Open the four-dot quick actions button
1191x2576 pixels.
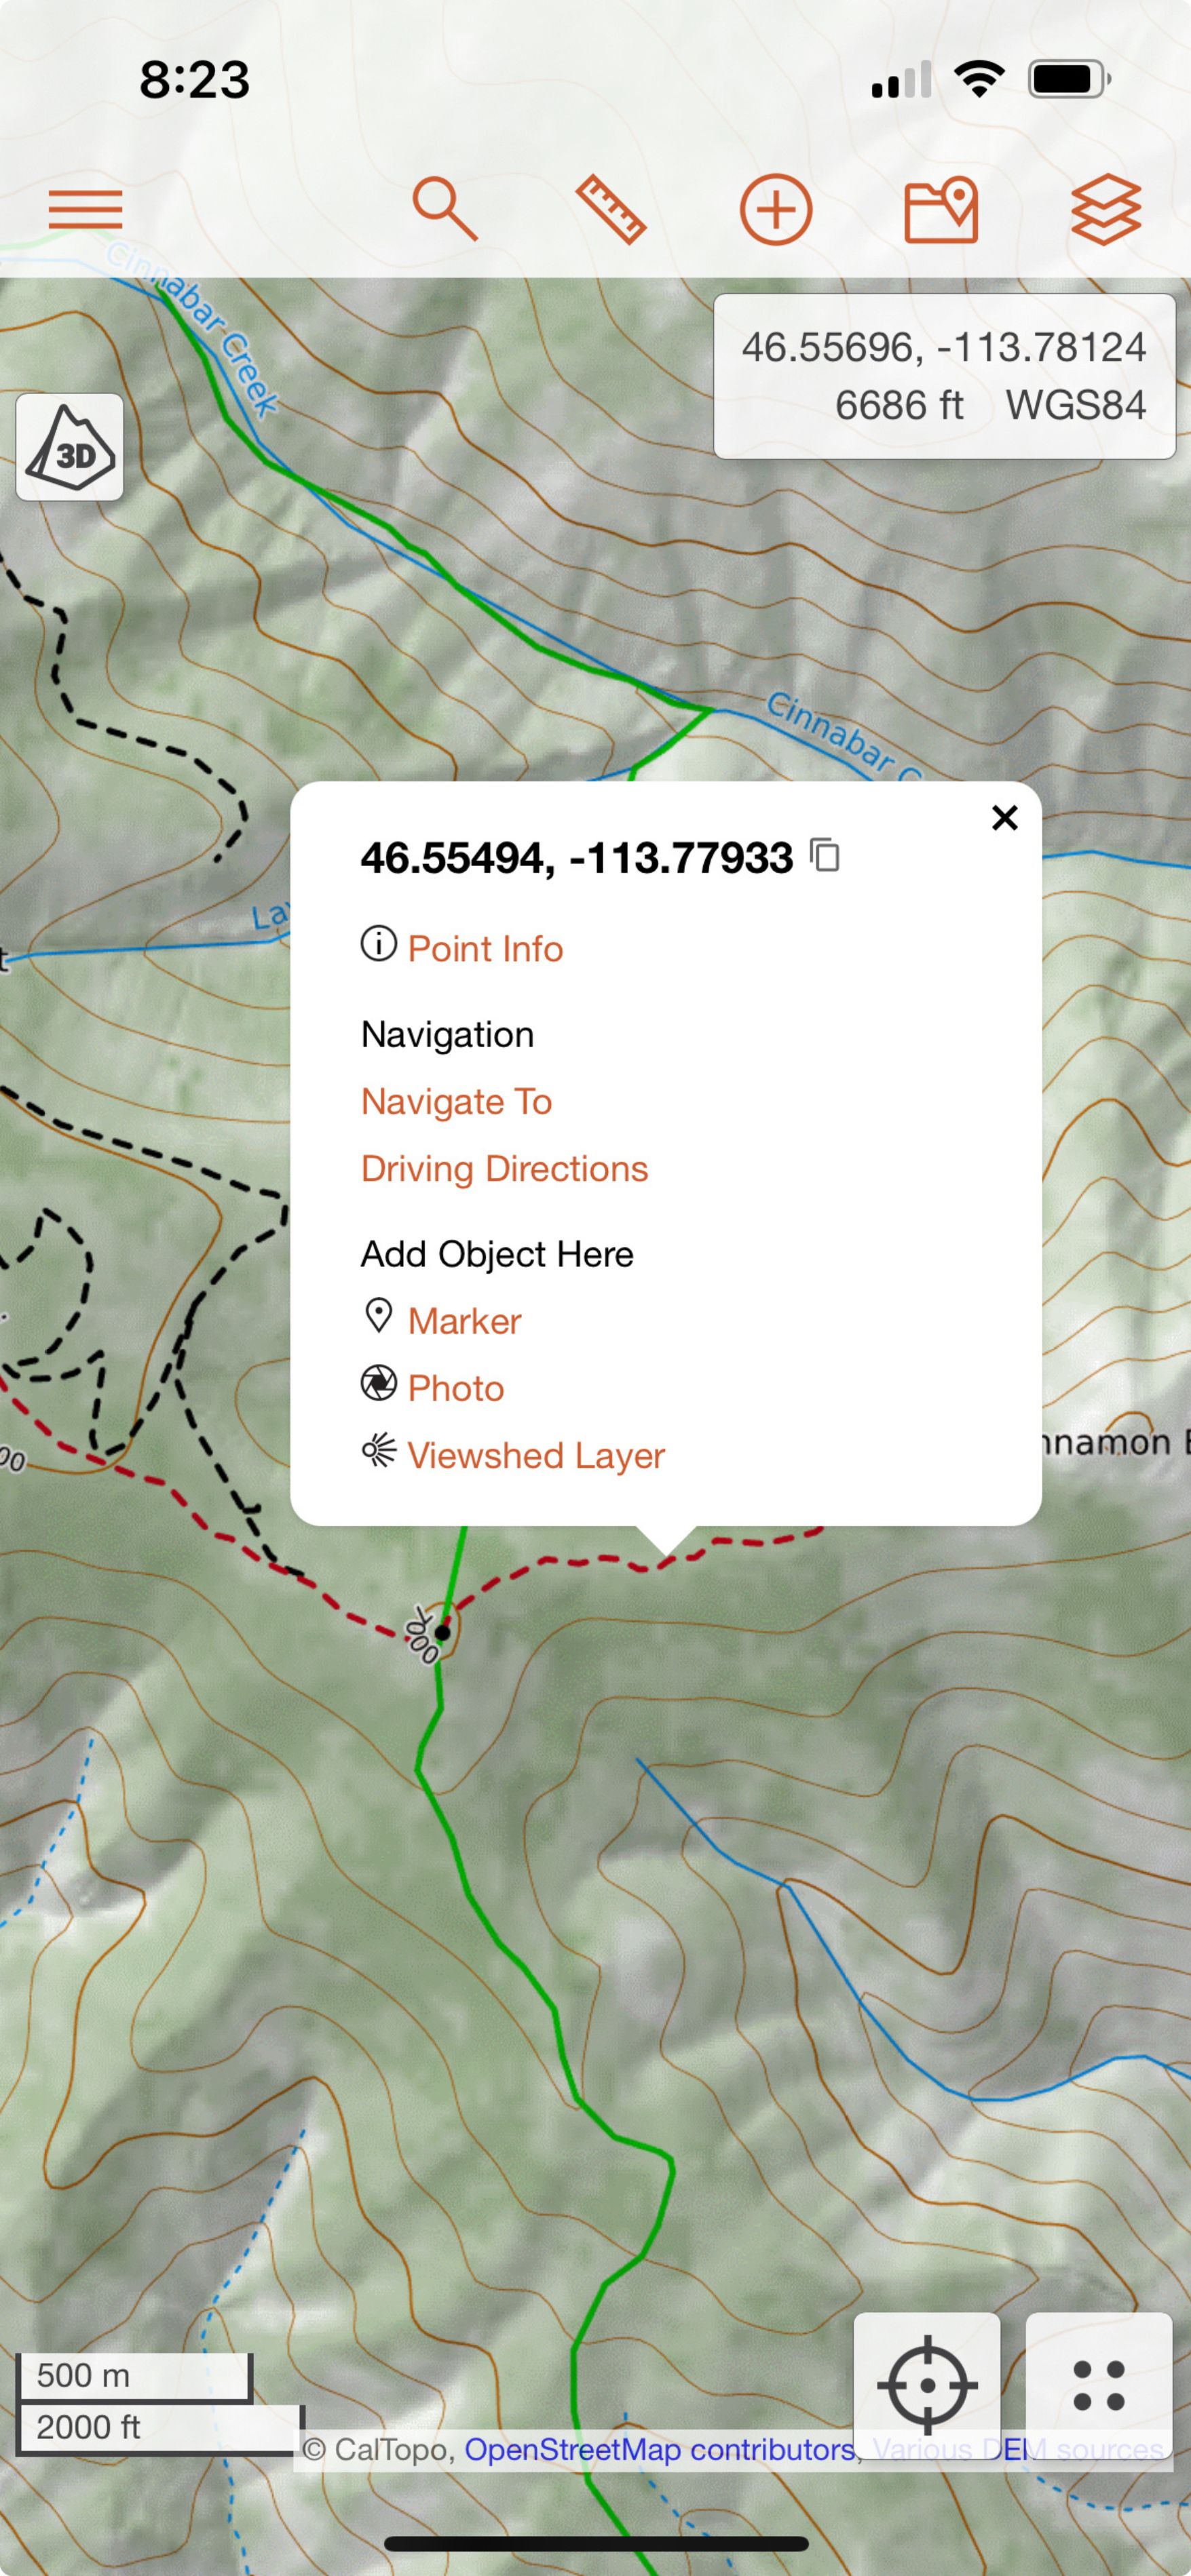[x=1099, y=2385]
